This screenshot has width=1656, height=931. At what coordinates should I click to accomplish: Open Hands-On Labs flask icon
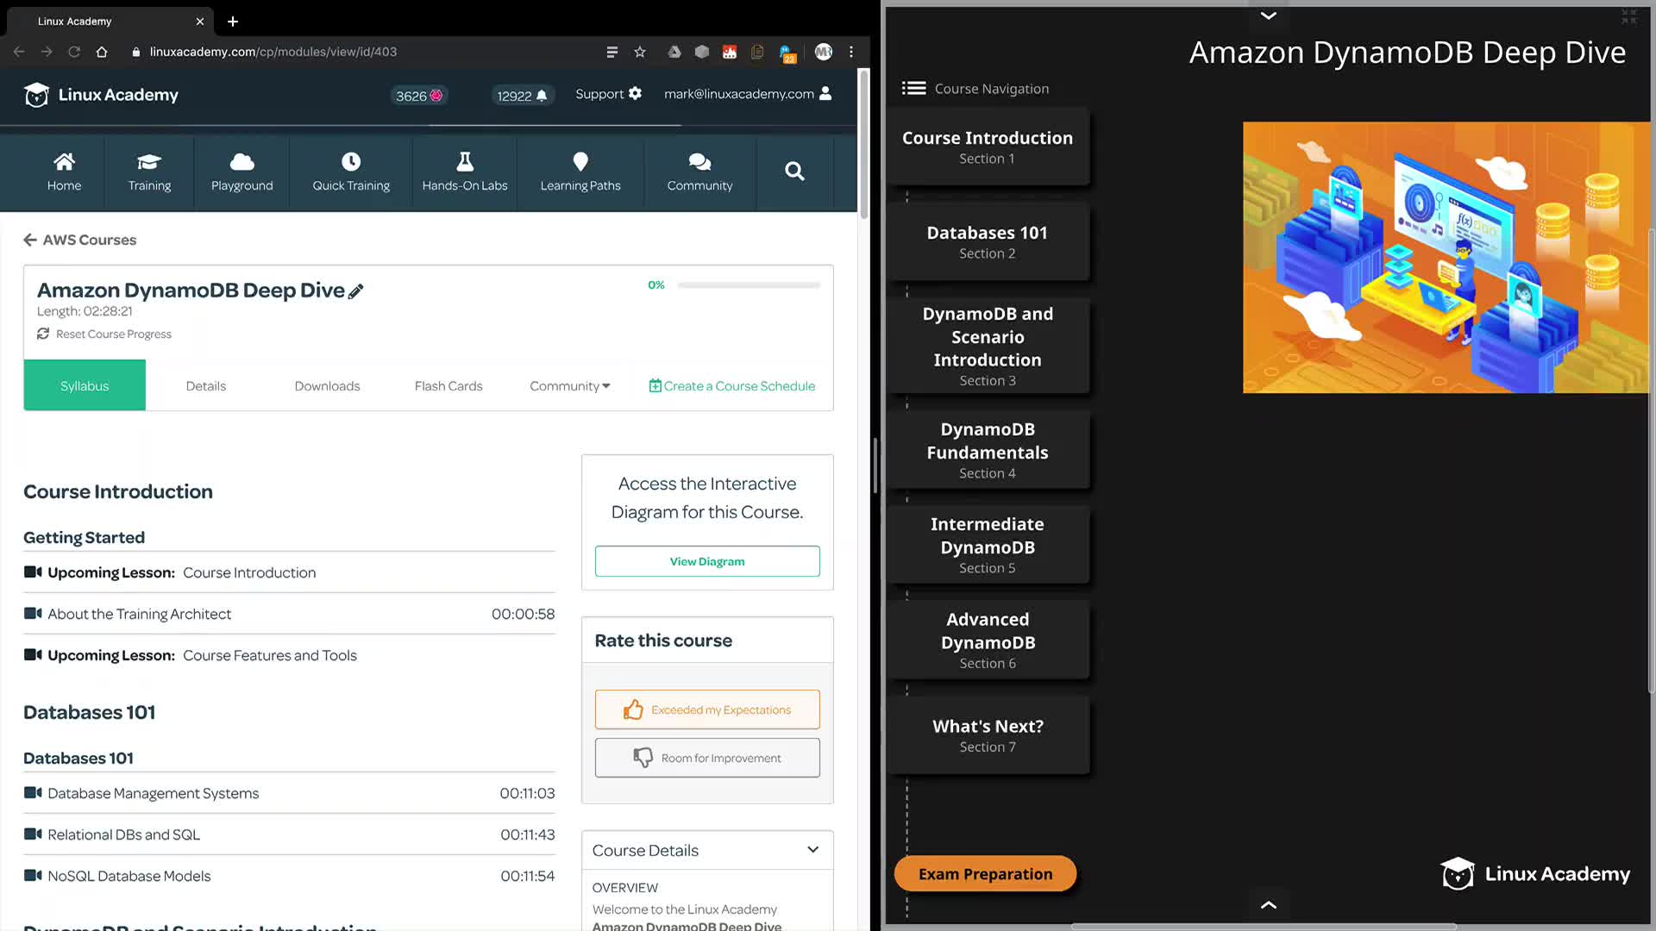(464, 162)
